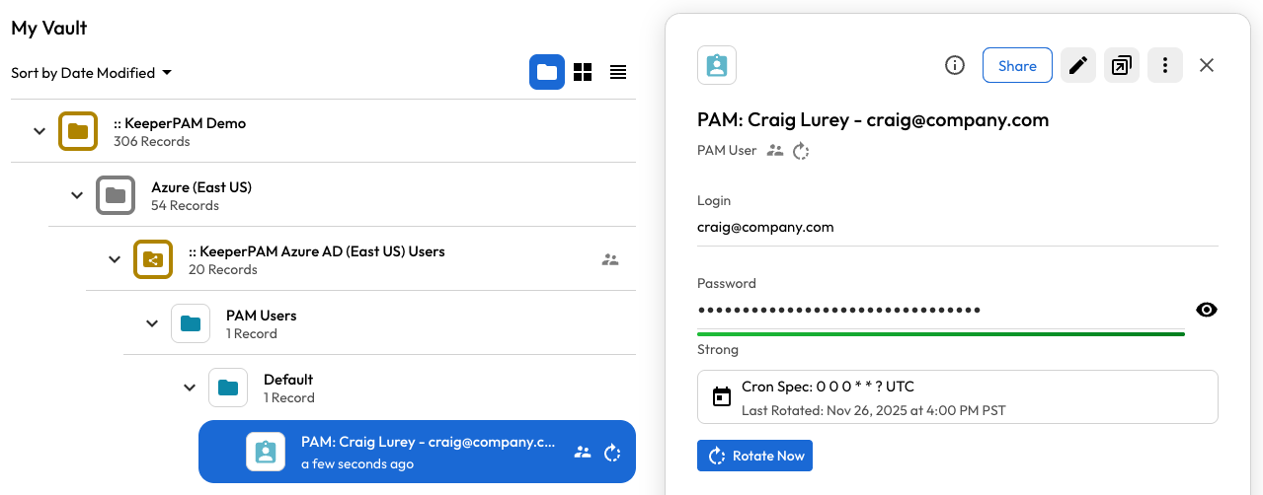
Task: Click rotation icon on selected vault record
Action: [612, 453]
